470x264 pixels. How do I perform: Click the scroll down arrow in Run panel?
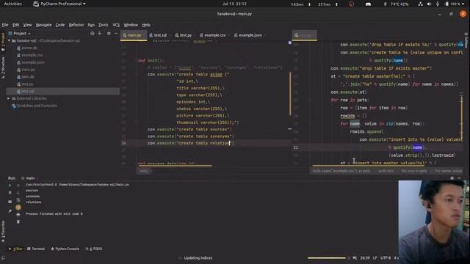point(18,193)
